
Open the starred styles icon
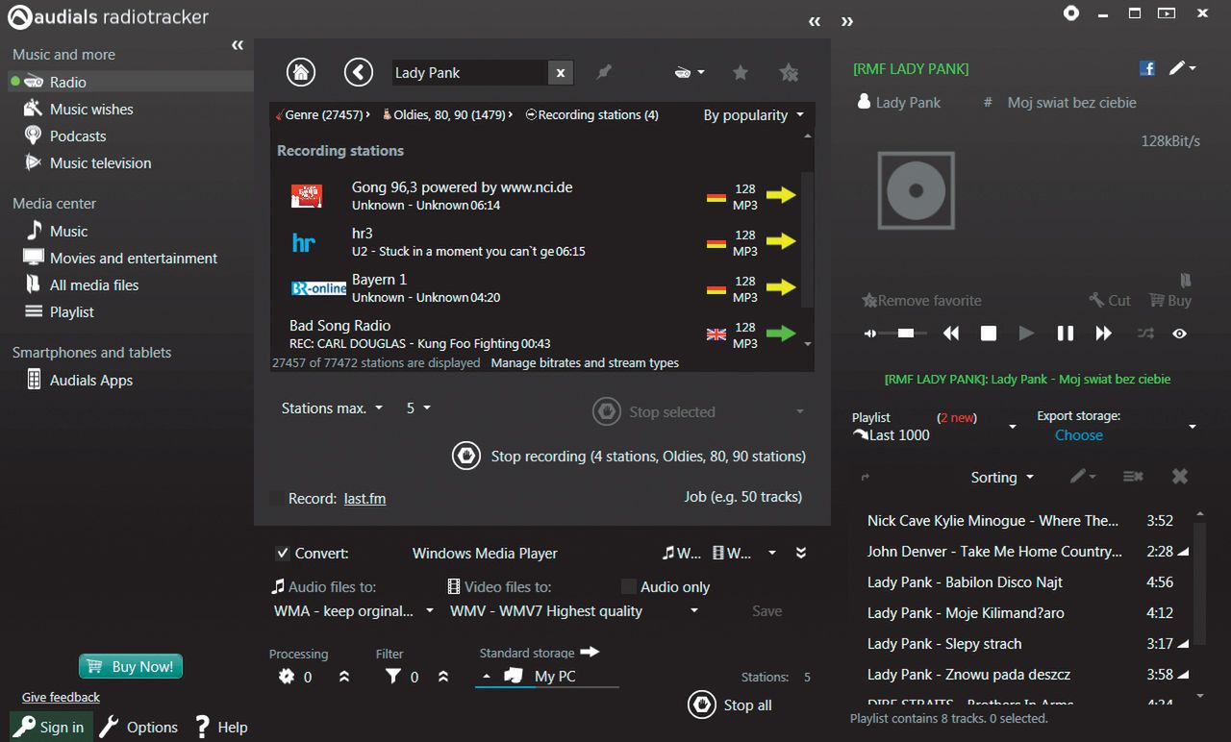coord(789,72)
